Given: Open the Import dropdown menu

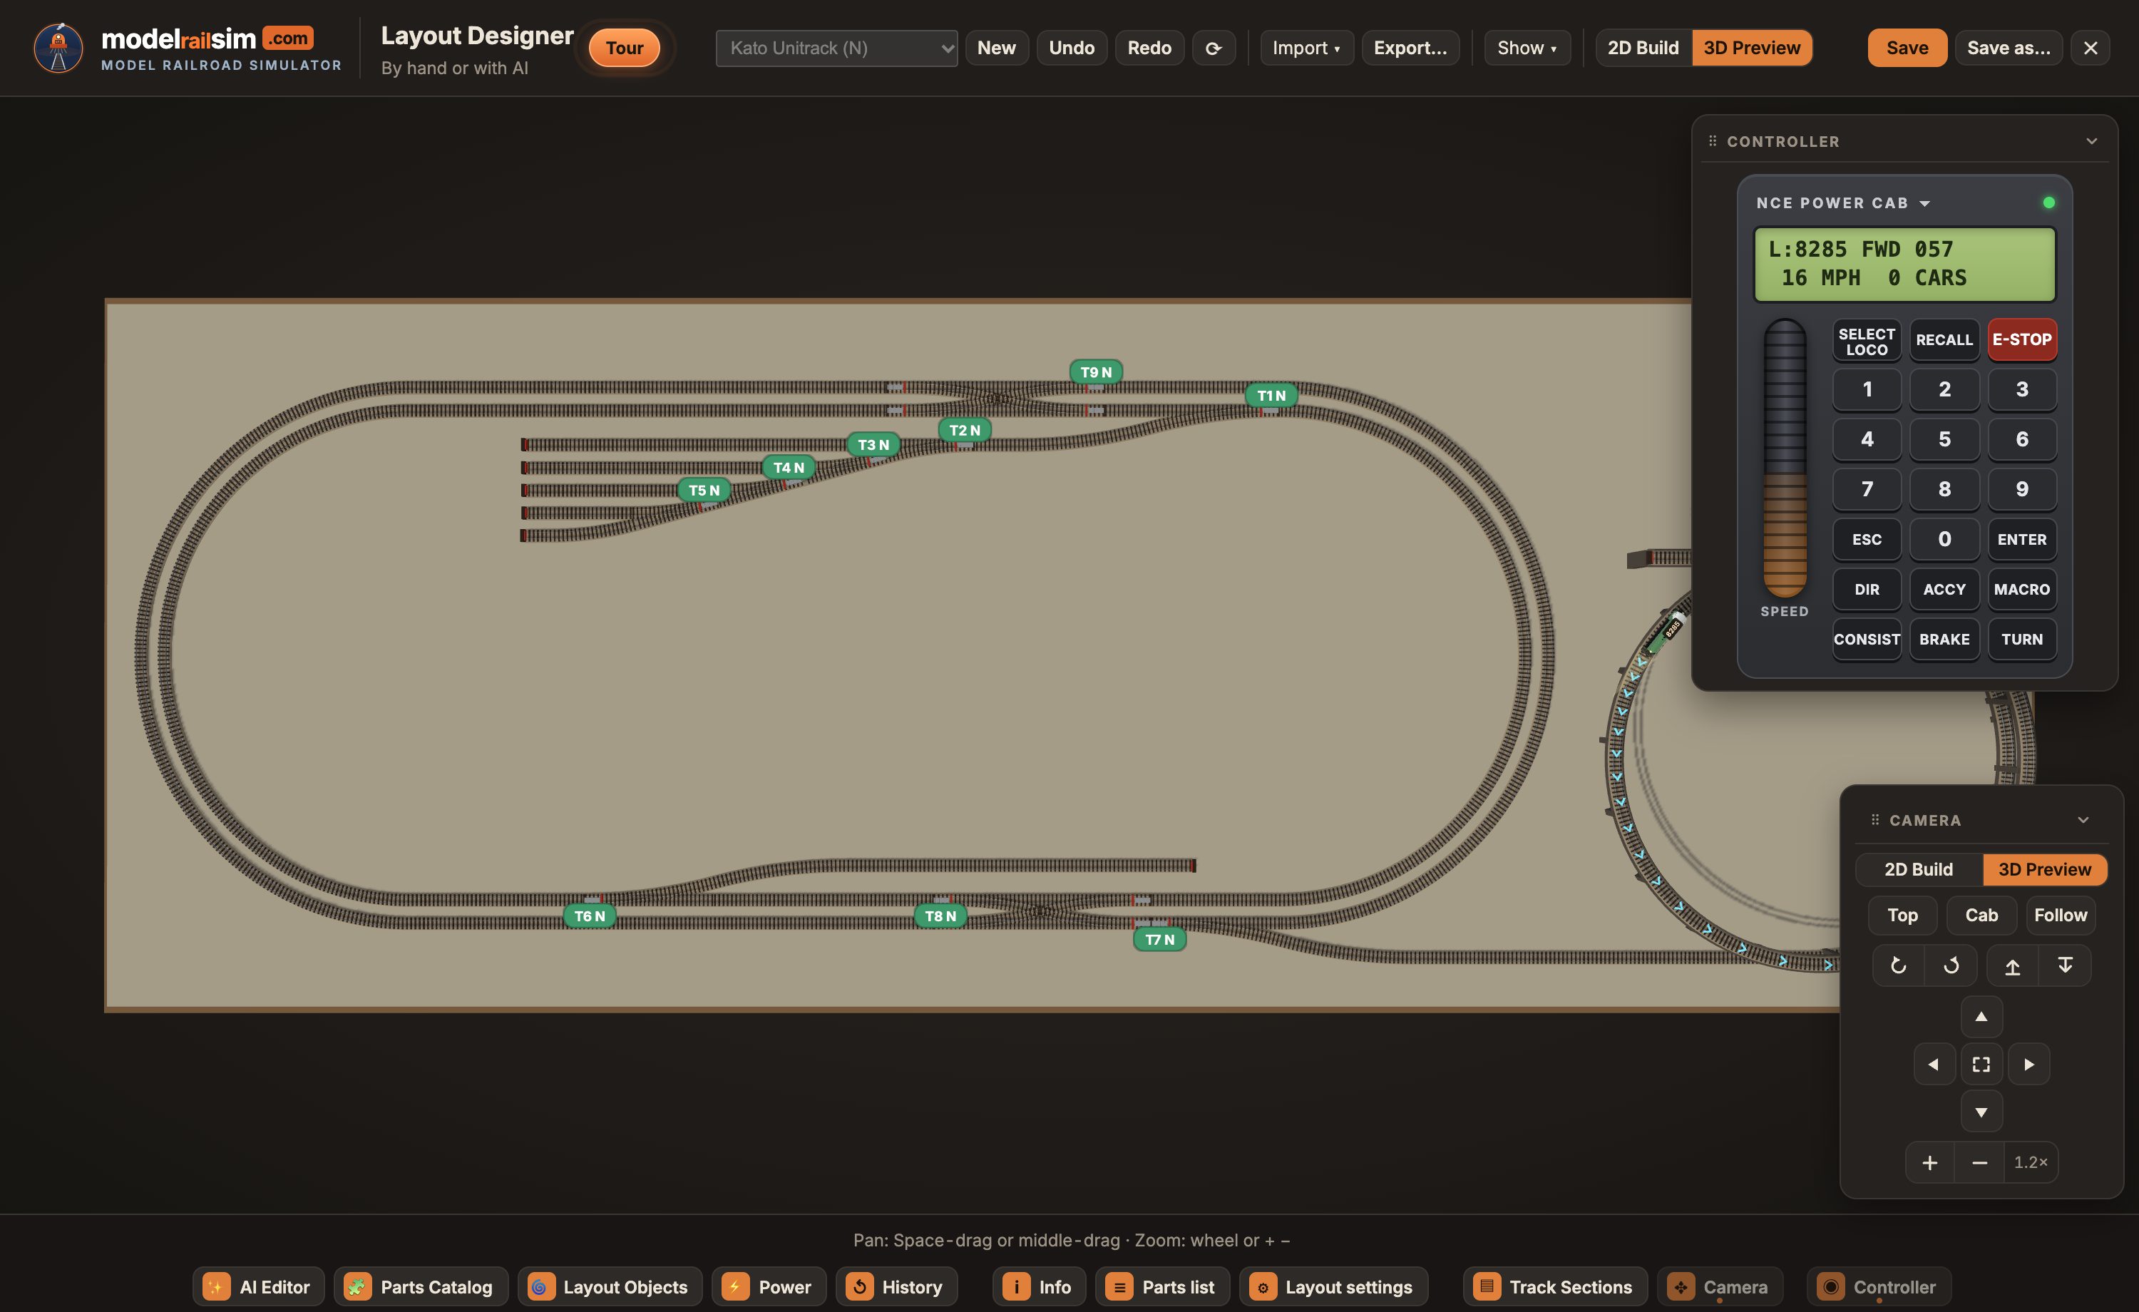Looking at the screenshot, I should 1306,48.
